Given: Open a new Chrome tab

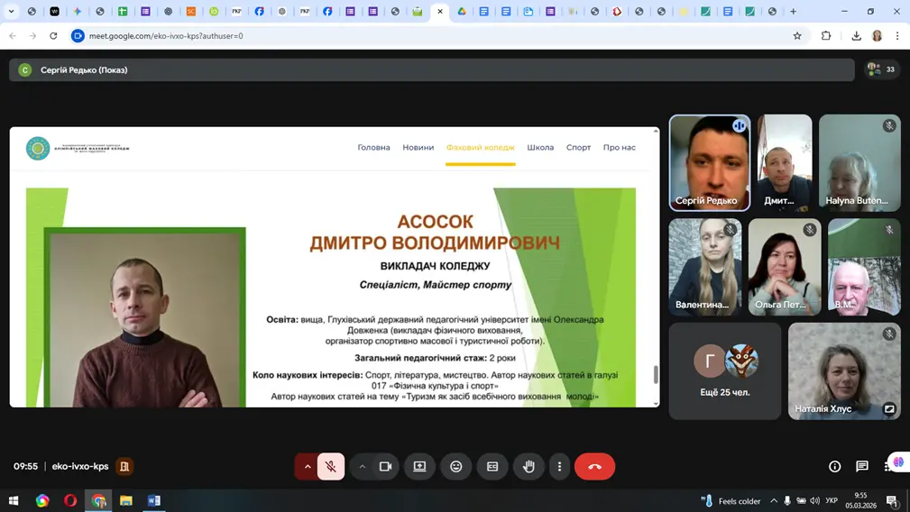Looking at the screenshot, I should [x=794, y=11].
